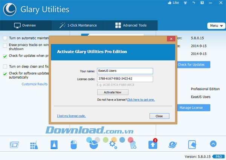Focus the Your name input field
This screenshot has height=160, width=226.
pyautogui.click(x=125, y=71)
